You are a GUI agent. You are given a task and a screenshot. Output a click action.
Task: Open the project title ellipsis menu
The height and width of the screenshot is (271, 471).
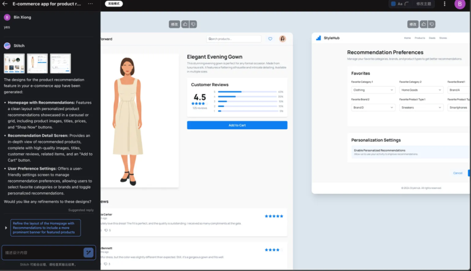tap(90, 4)
